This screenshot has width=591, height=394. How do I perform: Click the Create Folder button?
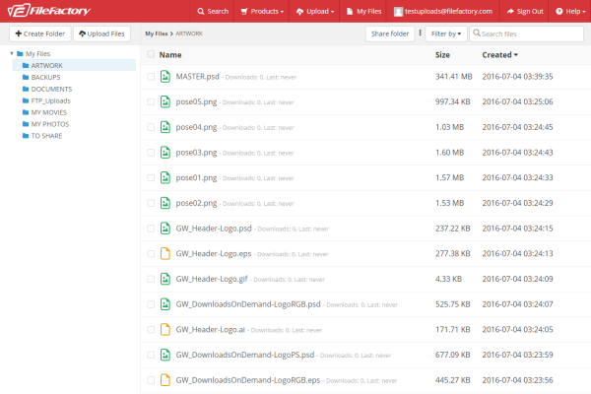click(x=37, y=33)
